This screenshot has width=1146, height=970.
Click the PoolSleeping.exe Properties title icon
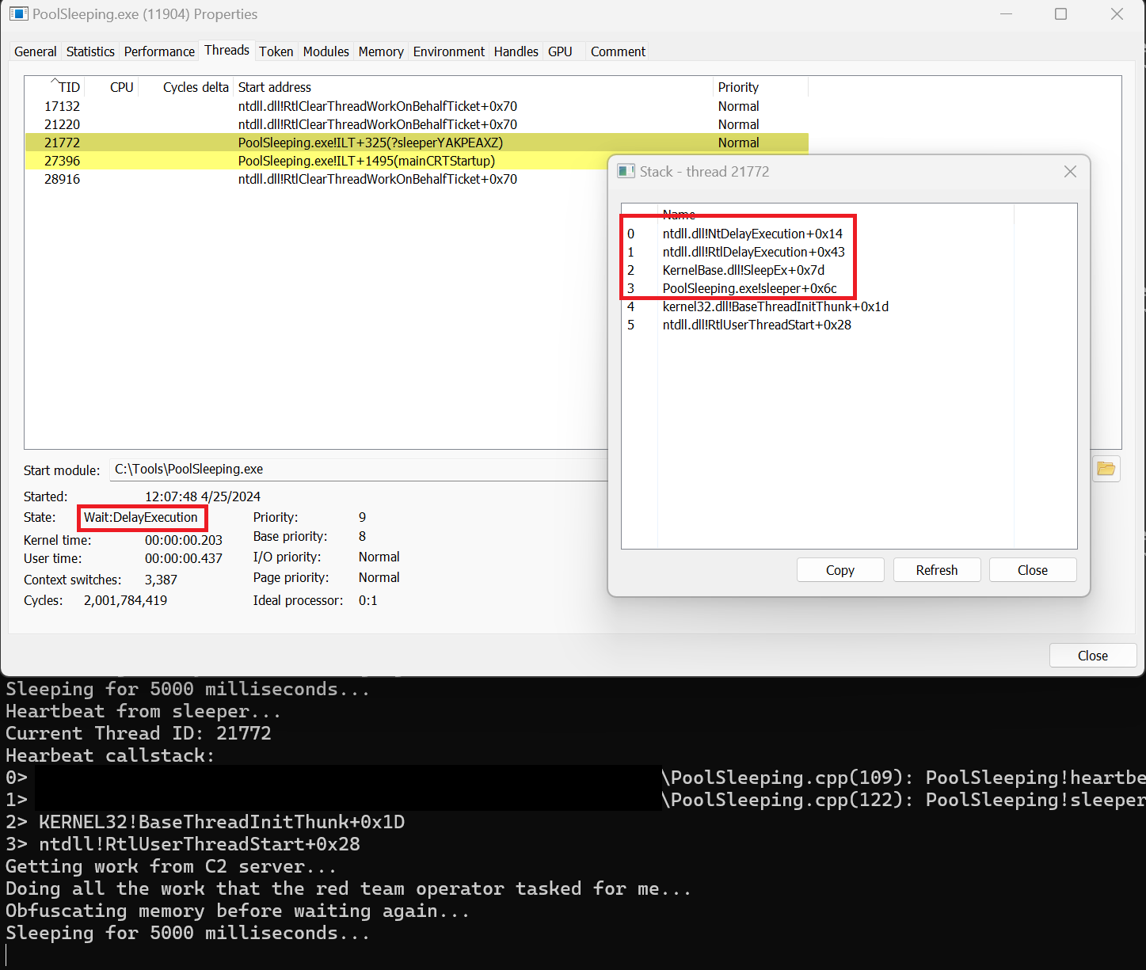pos(19,14)
